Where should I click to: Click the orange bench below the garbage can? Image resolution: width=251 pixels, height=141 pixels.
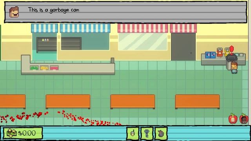[x=197, y=101]
